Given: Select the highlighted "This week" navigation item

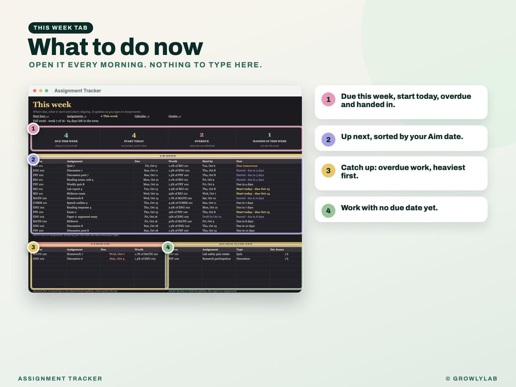Looking at the screenshot, I should (109, 116).
